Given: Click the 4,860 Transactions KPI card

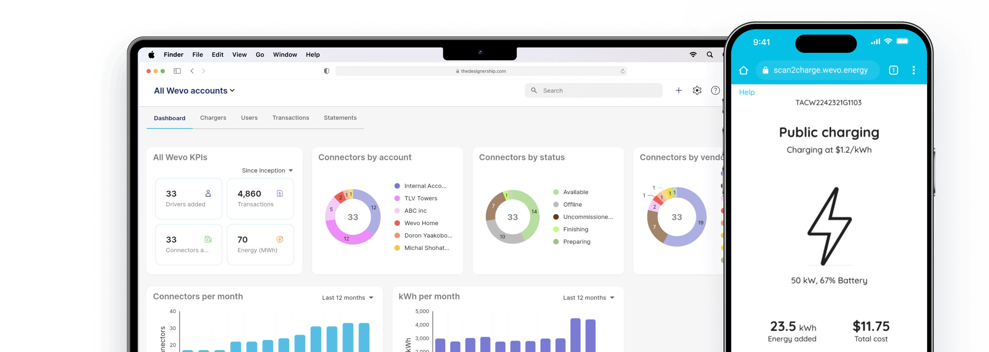Looking at the screenshot, I should 260,198.
